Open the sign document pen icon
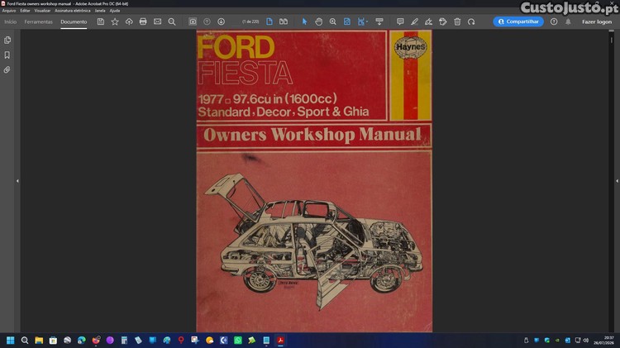 pos(428,21)
